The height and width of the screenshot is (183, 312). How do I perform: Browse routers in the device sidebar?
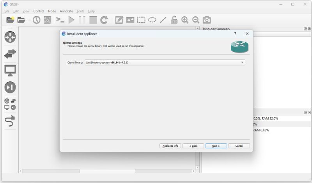10,37
